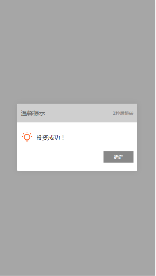Click the dimmed overlay below the dialog
The image size is (156, 276).
pos(77,222)
